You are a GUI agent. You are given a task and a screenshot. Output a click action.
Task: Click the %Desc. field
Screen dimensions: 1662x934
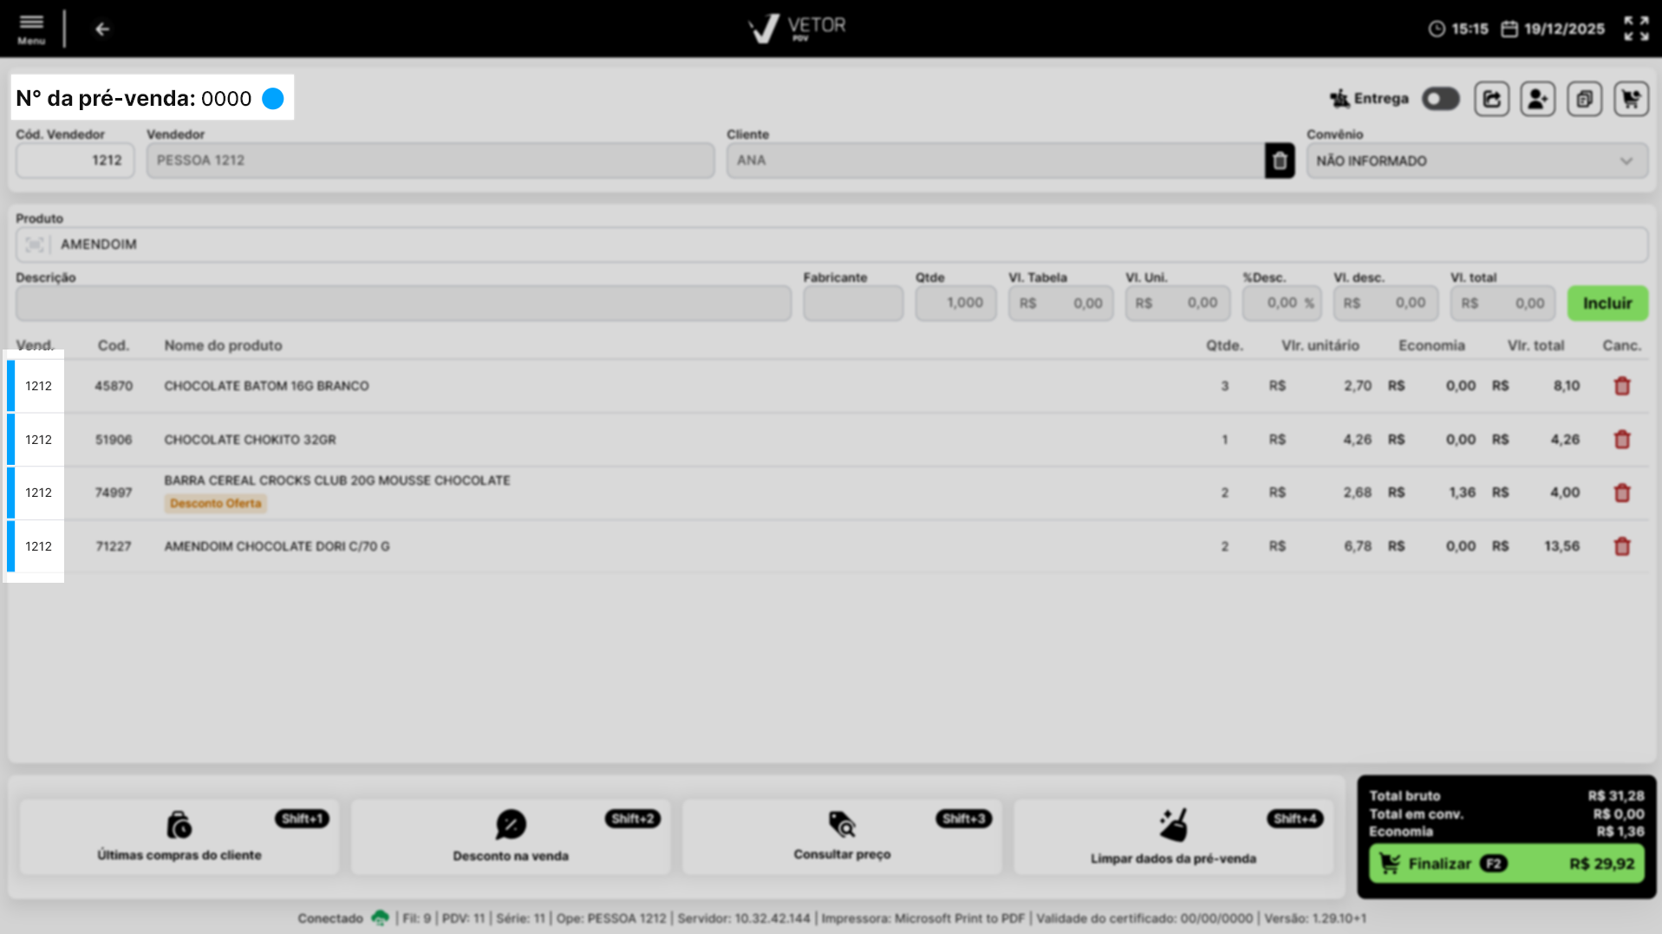pyautogui.click(x=1281, y=304)
